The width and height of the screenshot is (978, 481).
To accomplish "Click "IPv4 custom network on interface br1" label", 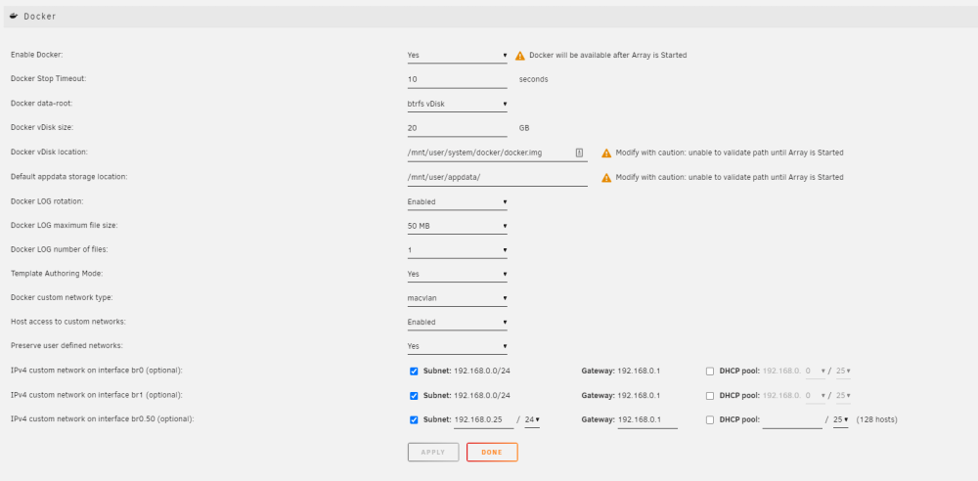I will coord(96,395).
